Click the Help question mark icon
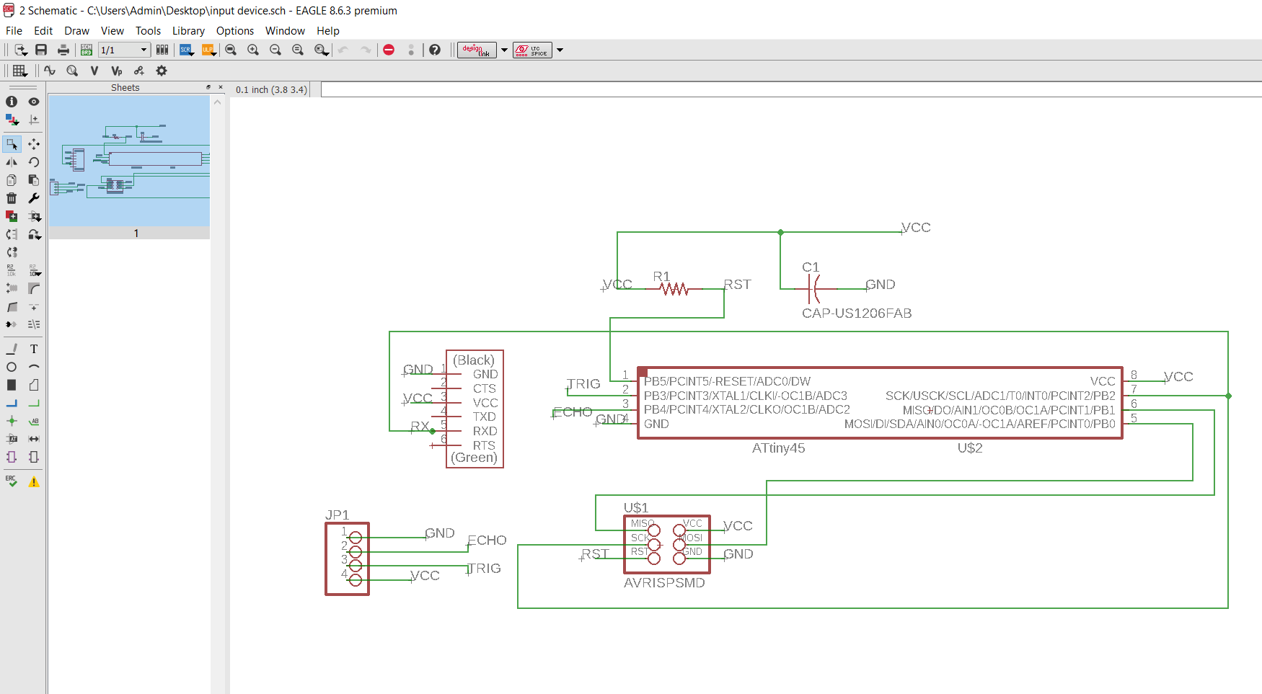Image resolution: width=1262 pixels, height=694 pixels. (x=435, y=50)
